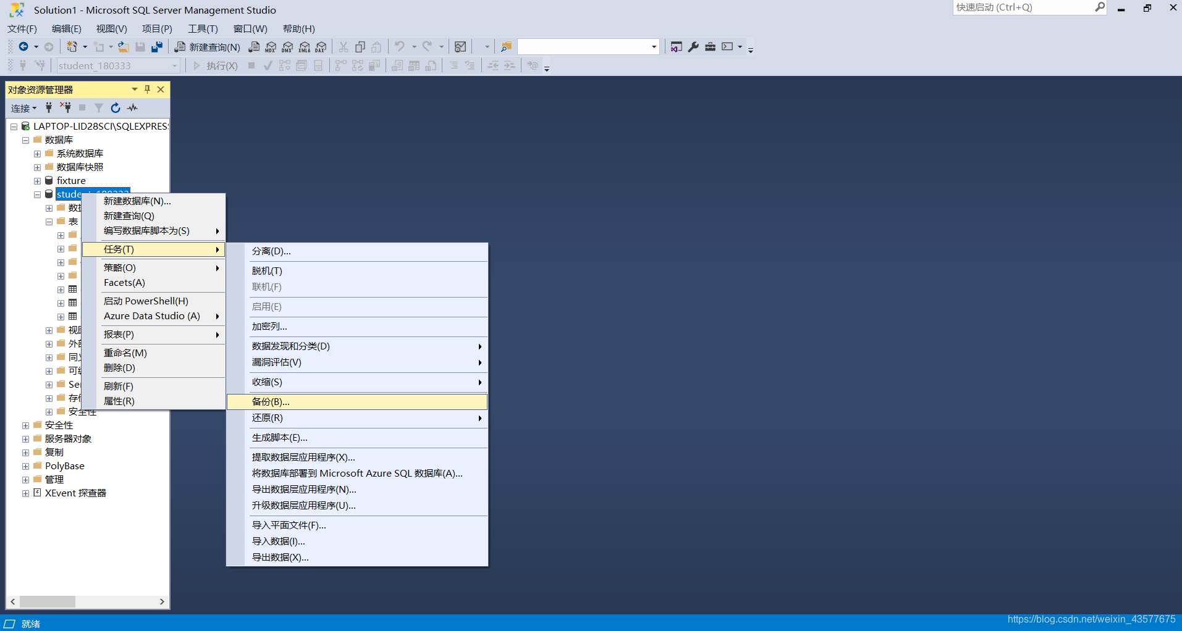Open the 连接 dropdown in Object Explorer

(23, 108)
